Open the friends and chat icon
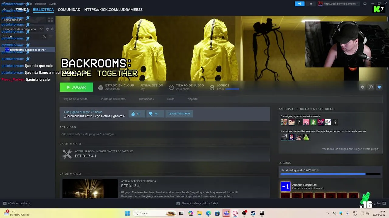 (384, 203)
